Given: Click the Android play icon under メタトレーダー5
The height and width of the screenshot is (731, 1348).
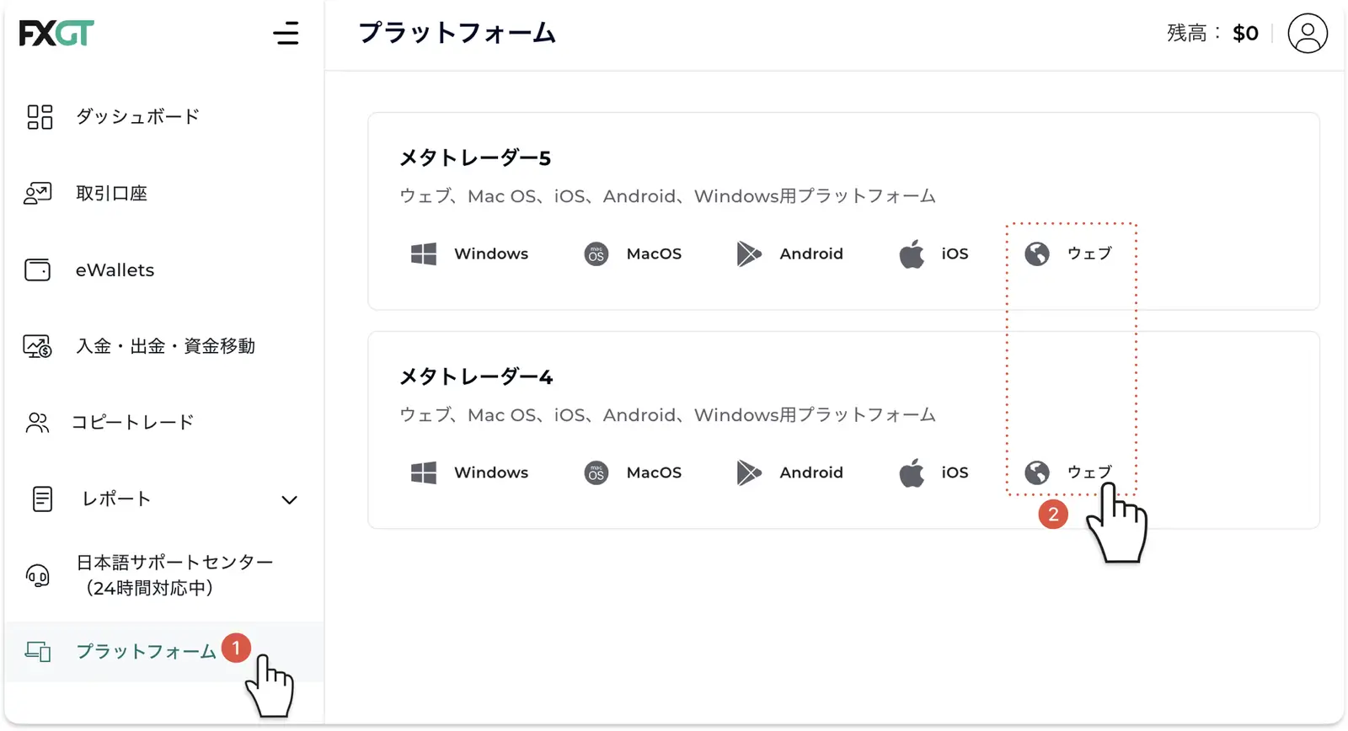Looking at the screenshot, I should point(749,253).
